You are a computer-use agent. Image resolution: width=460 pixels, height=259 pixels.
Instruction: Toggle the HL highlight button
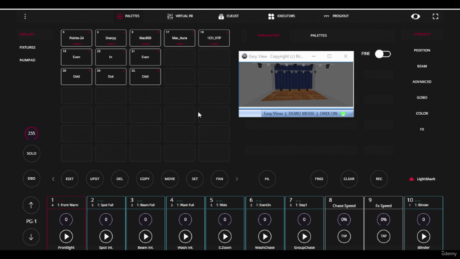267,179
